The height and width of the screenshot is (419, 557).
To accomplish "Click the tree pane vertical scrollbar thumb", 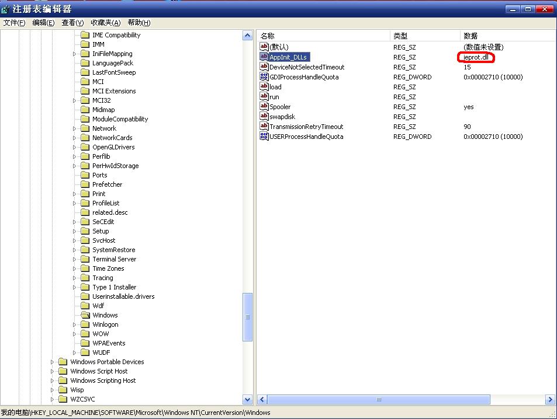I will pyautogui.click(x=248, y=317).
